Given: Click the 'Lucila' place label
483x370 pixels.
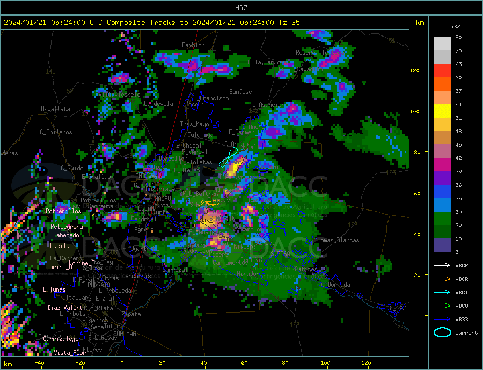Looking at the screenshot, I should (60, 246).
